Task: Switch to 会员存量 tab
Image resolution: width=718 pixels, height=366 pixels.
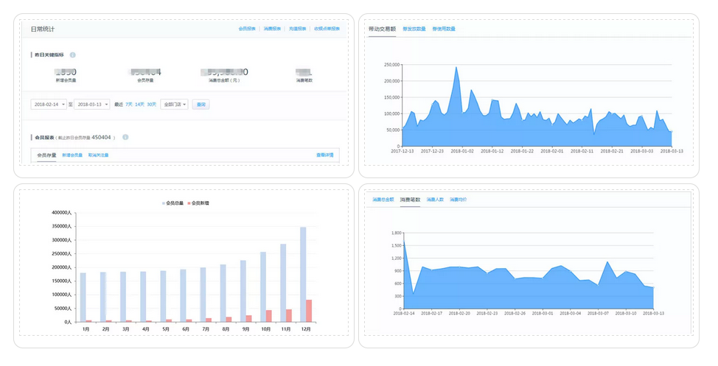Action: click(46, 155)
